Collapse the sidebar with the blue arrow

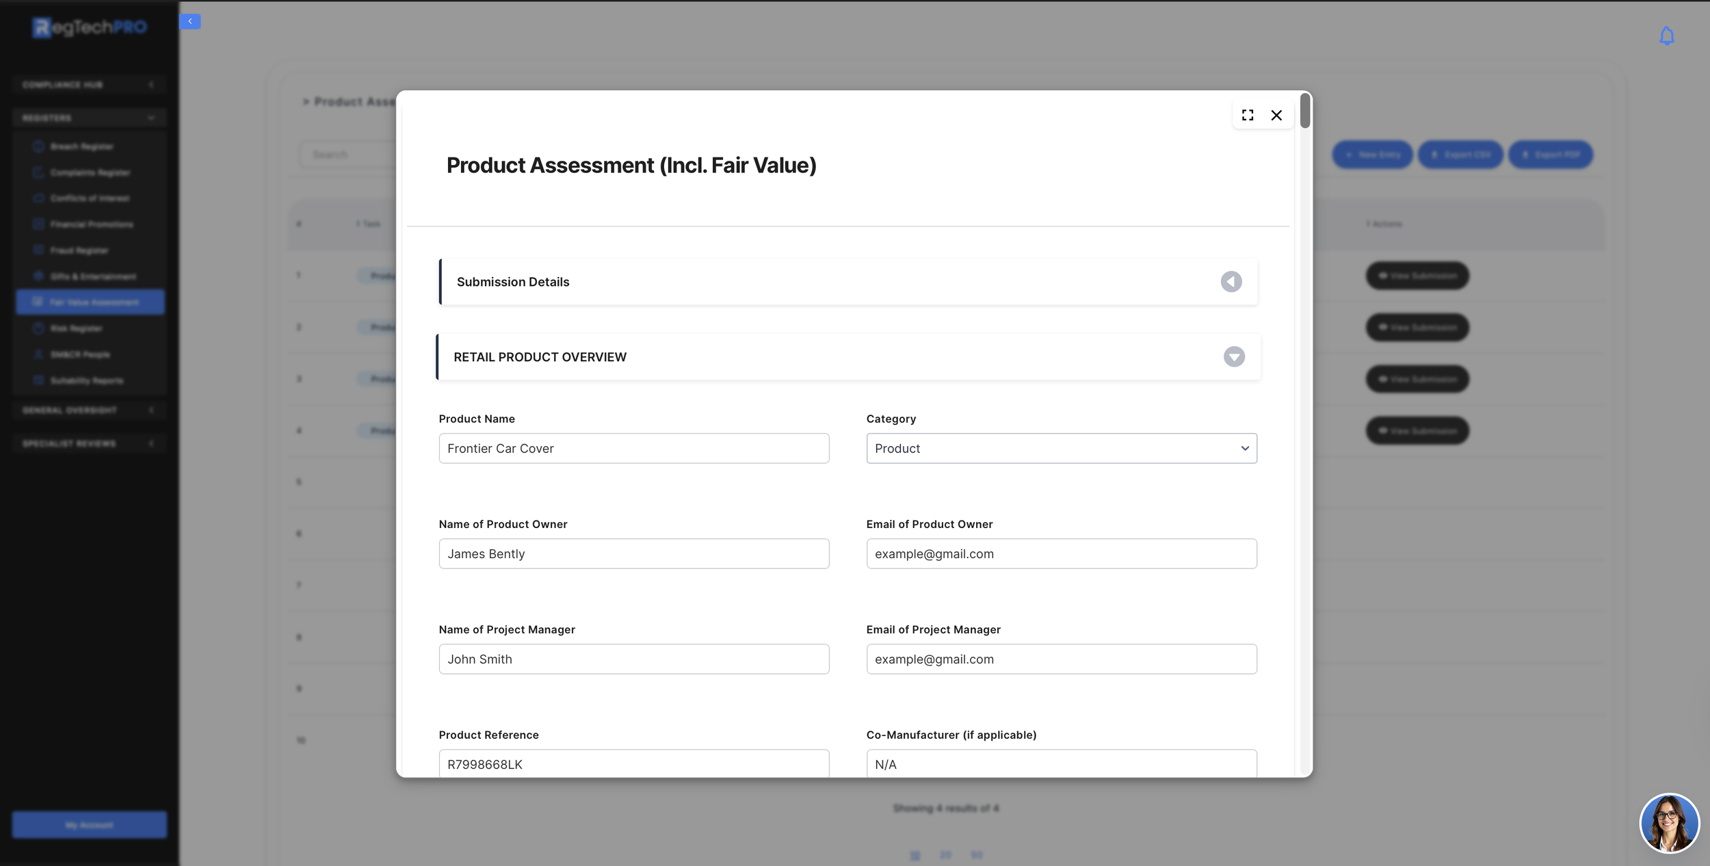point(190,21)
